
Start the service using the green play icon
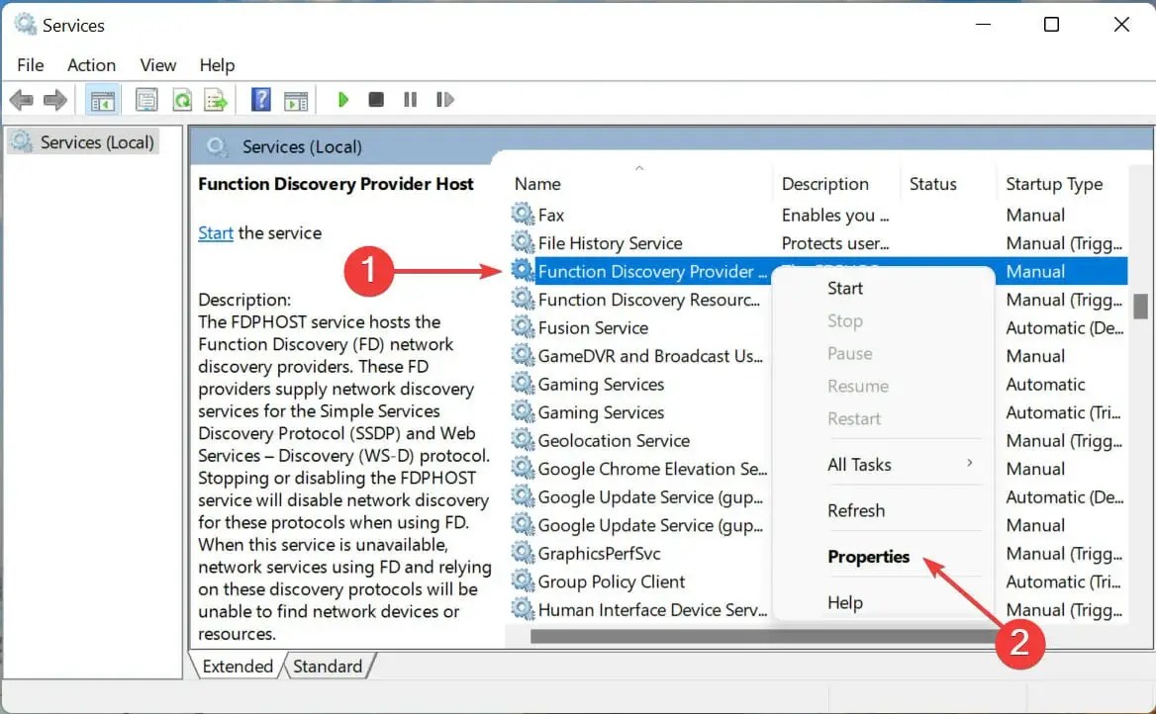coord(343,99)
